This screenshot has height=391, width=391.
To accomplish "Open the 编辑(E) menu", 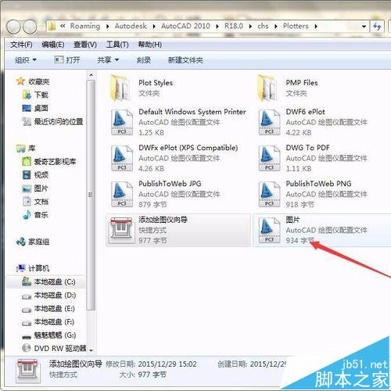I will [53, 45].
